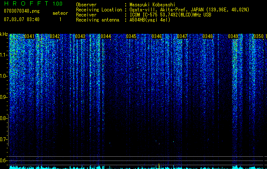Image resolution: width=267 pixels, height=169 pixels.
Task: Click the Observer field label
Action: (x=86, y=5)
